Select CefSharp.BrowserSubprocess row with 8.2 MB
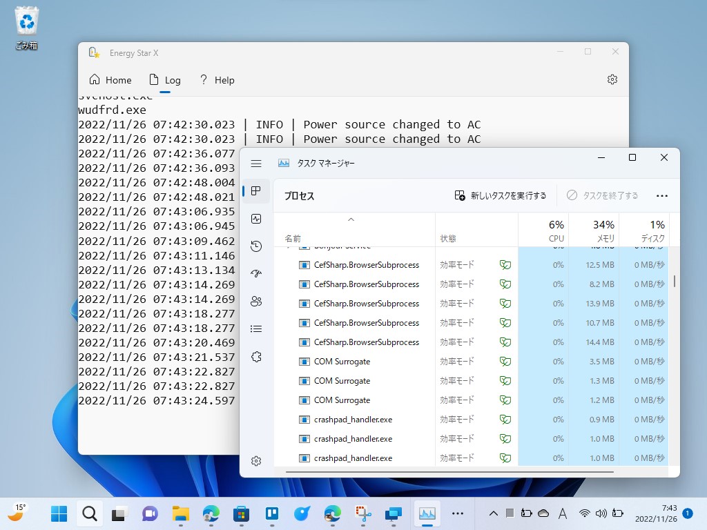 tap(471, 284)
